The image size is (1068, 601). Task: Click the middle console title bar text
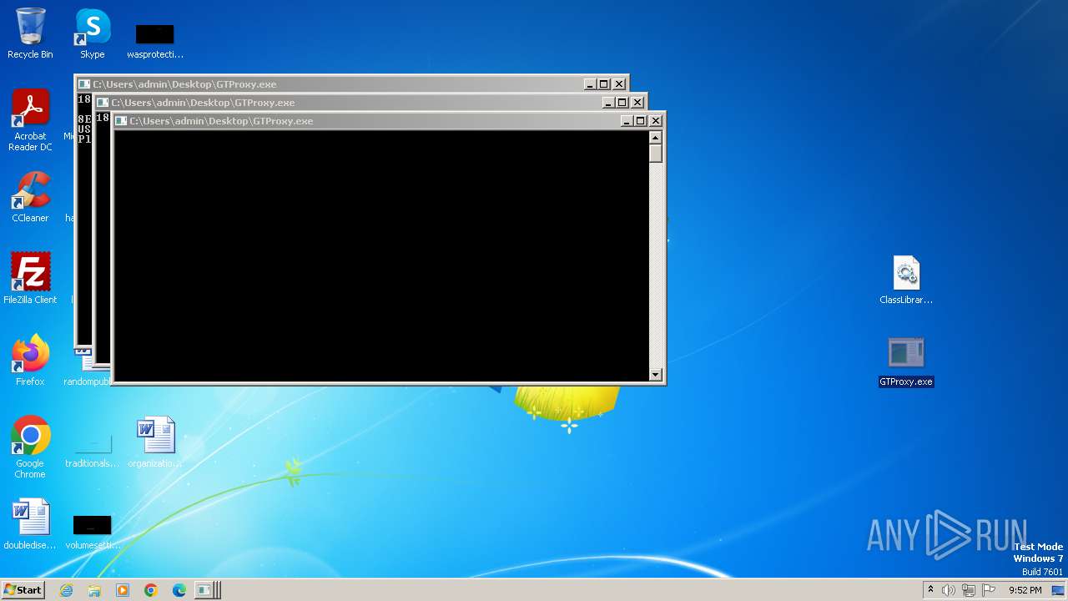203,103
